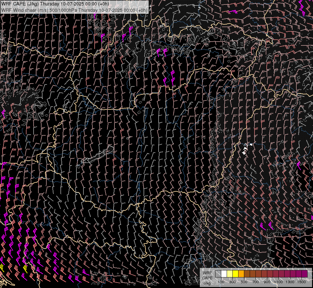Click the legend label 1300
Viewport: 313px width, 288px height.
click(290, 282)
